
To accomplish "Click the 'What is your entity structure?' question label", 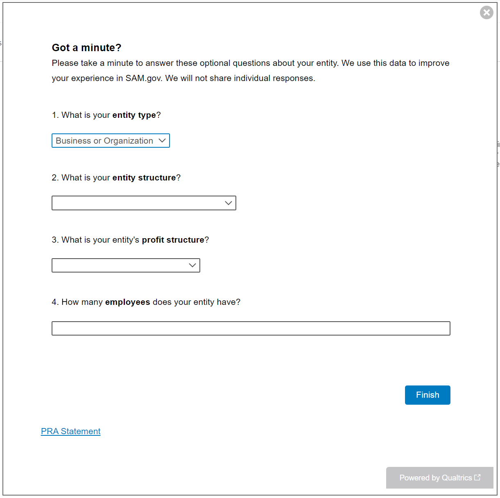I will click(116, 178).
